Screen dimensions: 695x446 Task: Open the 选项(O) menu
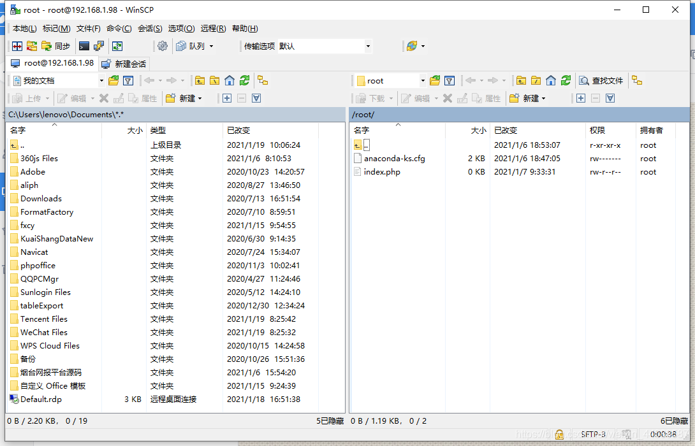181,28
